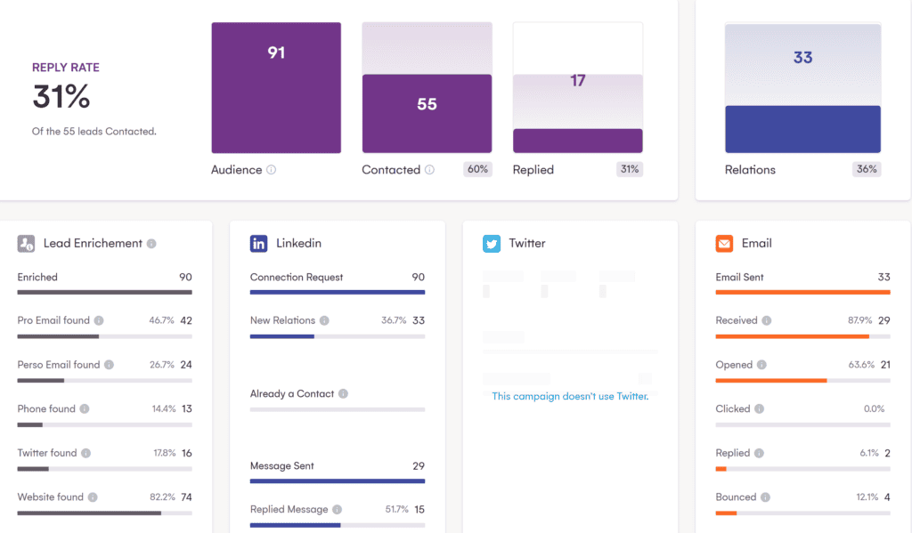Click the orange Email envelope icon
The height and width of the screenshot is (533, 912).
(725, 243)
